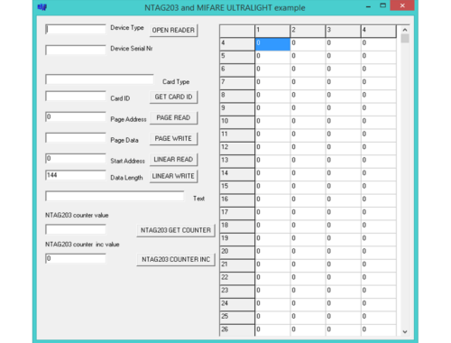
Task: Click the PAGE READ button
Action: 173,118
